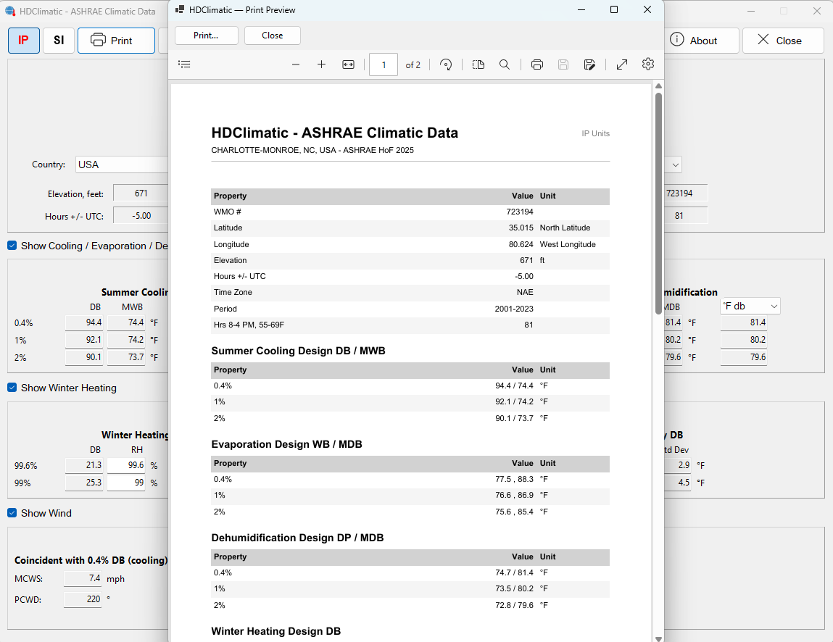Open the °F db units dropdown
Screen dimensions: 833x642
[x=750, y=306]
